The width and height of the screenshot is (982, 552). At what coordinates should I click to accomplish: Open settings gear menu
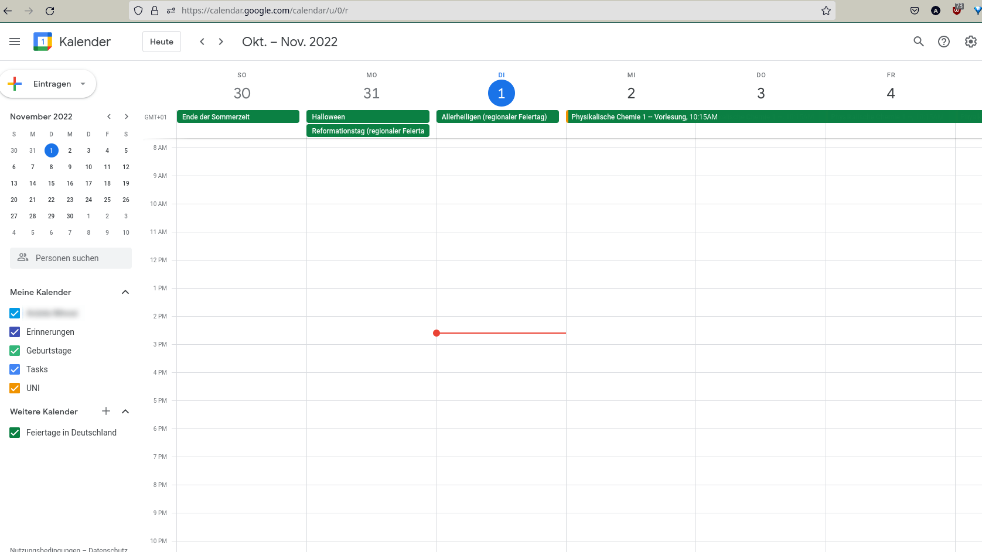(x=971, y=42)
